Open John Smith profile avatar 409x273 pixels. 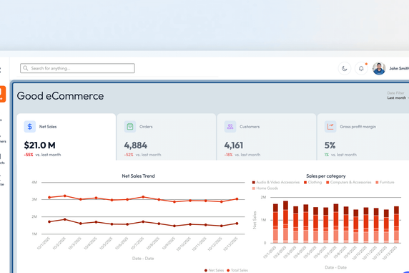coord(379,69)
